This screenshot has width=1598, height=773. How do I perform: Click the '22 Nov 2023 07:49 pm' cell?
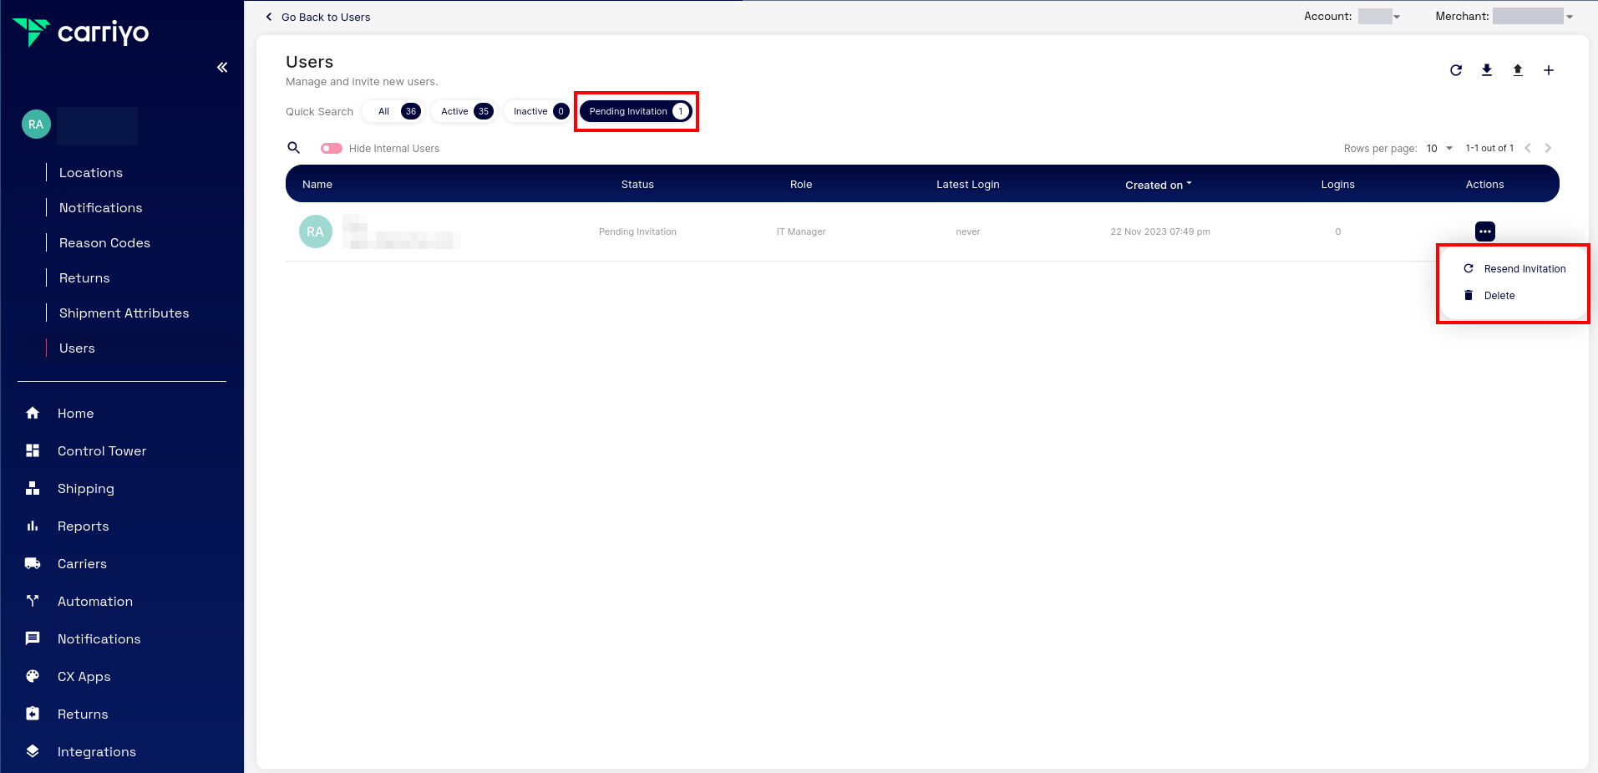pyautogui.click(x=1160, y=231)
